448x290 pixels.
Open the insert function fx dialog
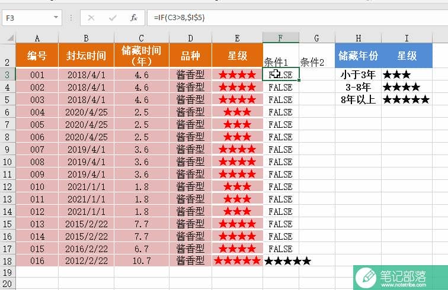(x=134, y=18)
